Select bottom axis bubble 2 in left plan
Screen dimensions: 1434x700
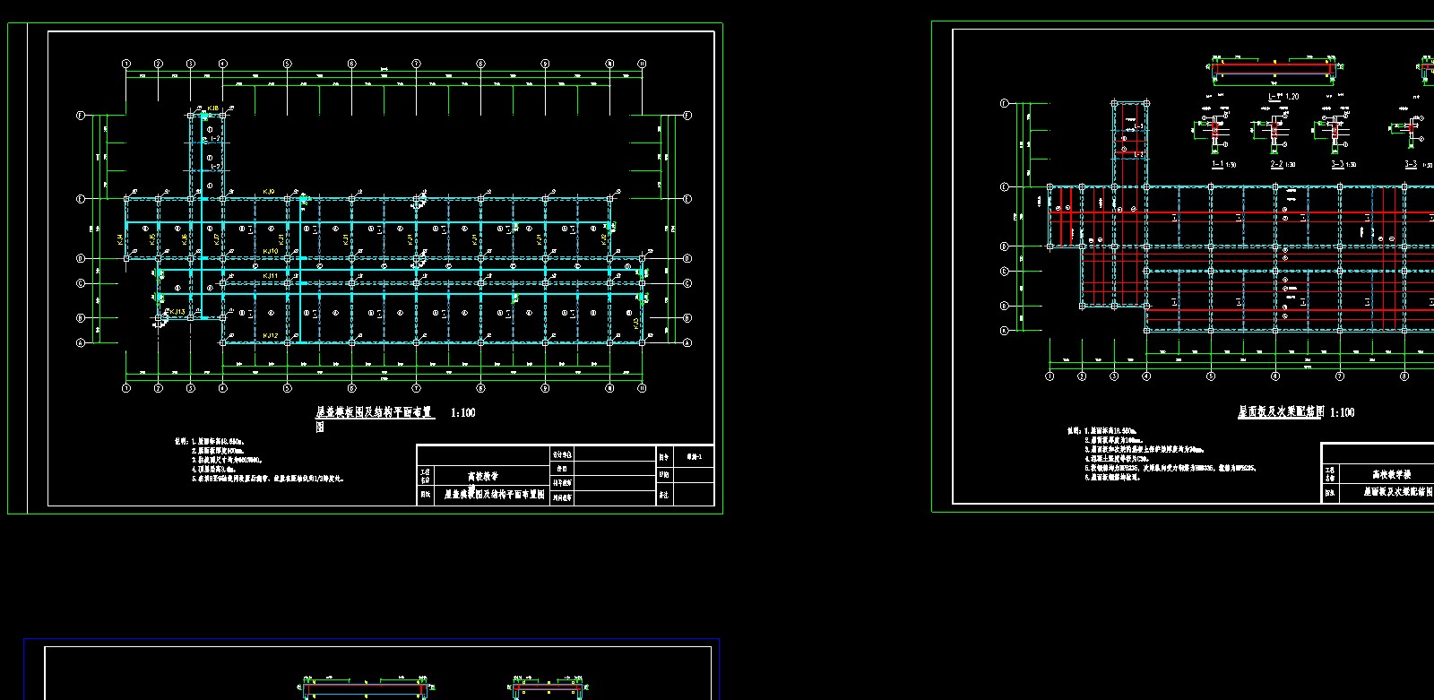(x=159, y=388)
